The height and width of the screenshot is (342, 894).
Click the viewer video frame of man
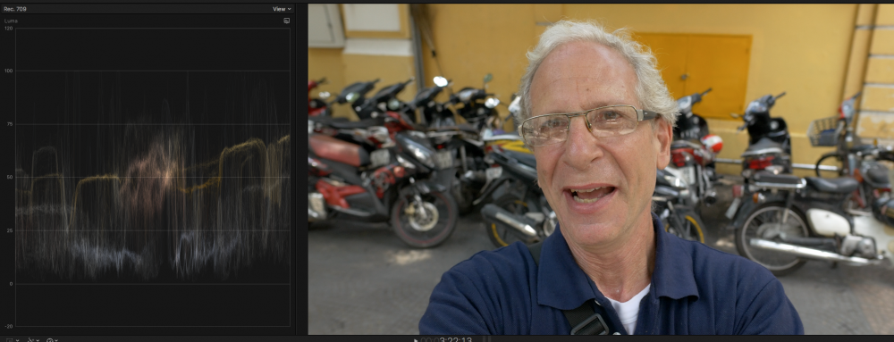pos(601,169)
